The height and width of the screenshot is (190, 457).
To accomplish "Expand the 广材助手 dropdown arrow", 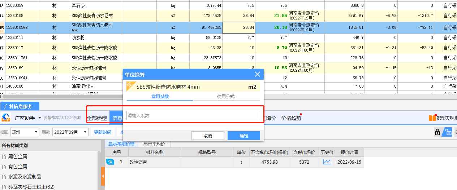I will [39, 118].
